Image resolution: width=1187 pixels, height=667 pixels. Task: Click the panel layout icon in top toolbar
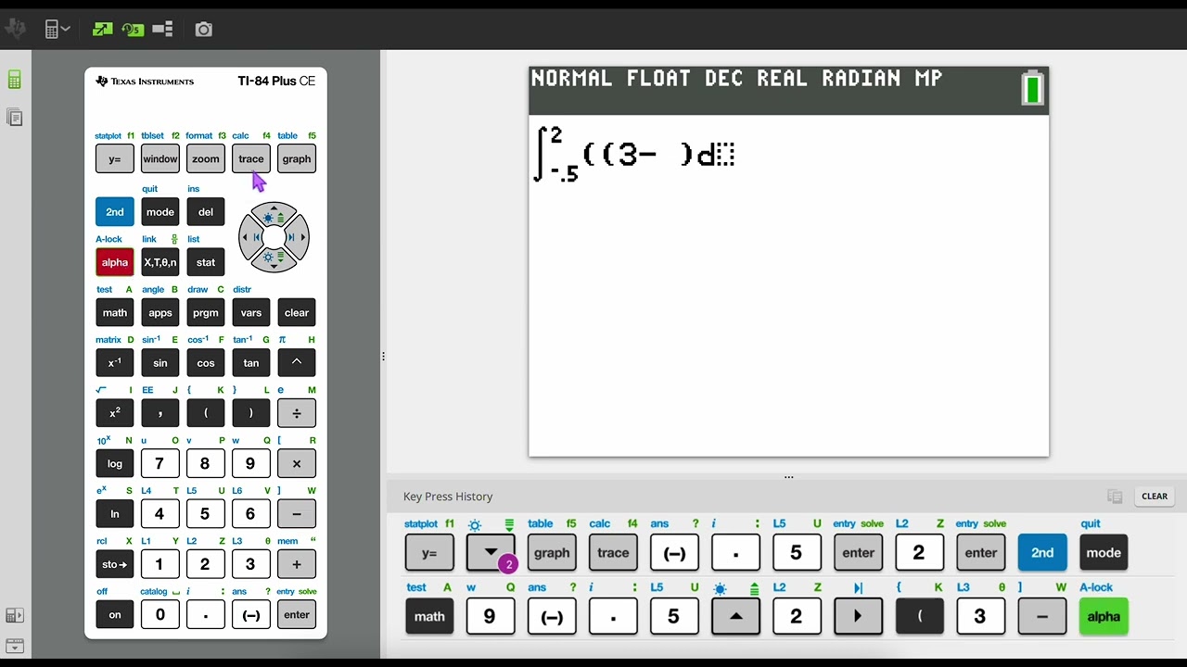[x=163, y=30]
